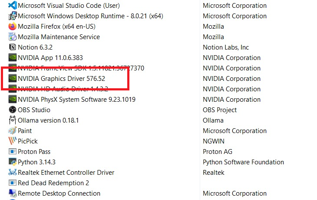Select Realtek Ethernet Controller Driver entry
The image size is (317, 200).
click(66, 173)
